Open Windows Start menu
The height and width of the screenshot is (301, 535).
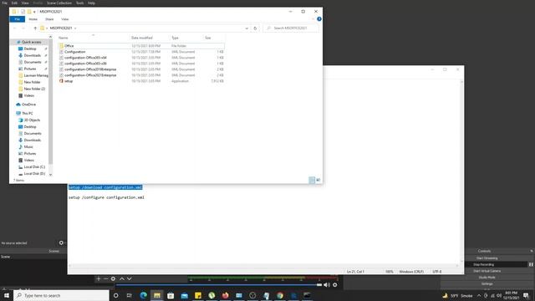[x=7, y=295]
